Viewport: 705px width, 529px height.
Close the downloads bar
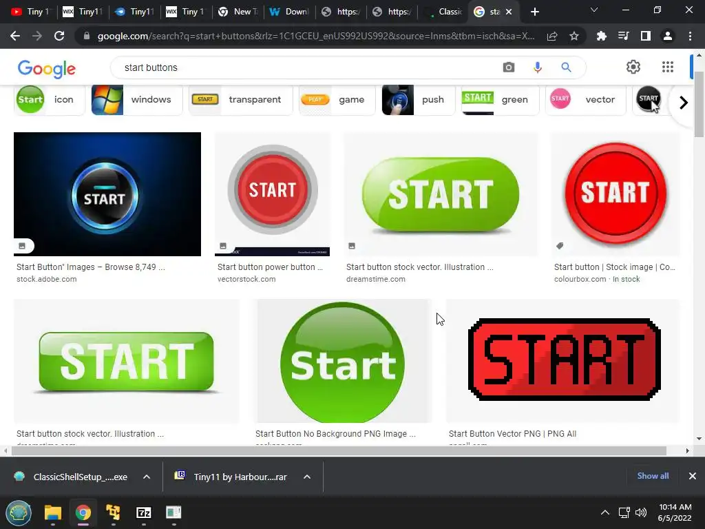693,476
